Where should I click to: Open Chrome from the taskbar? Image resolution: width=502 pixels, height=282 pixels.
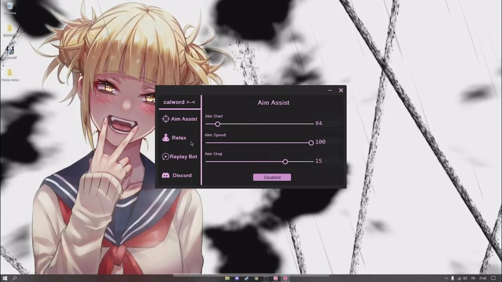tap(256, 278)
